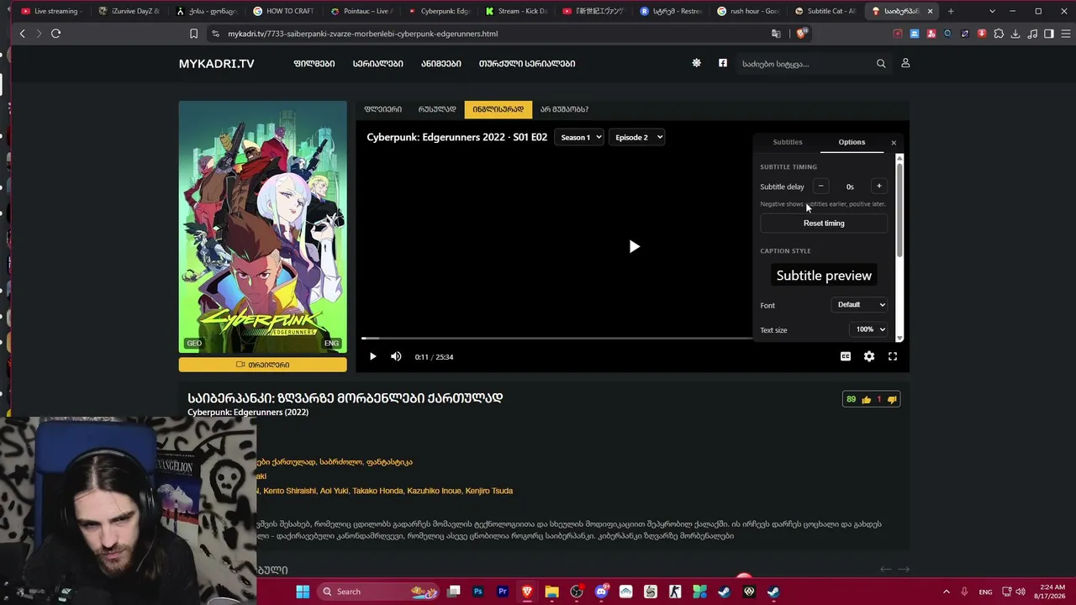The image size is (1076, 605).
Task: Open the browser hamburger menu
Action: coord(1066,34)
